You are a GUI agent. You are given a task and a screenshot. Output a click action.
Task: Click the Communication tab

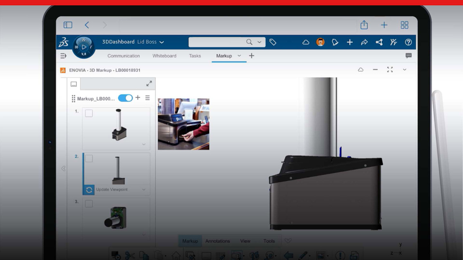click(123, 56)
